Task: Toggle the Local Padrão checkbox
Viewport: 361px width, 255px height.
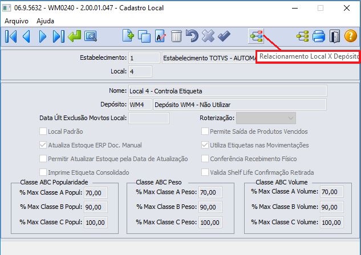Action: [x=43, y=131]
